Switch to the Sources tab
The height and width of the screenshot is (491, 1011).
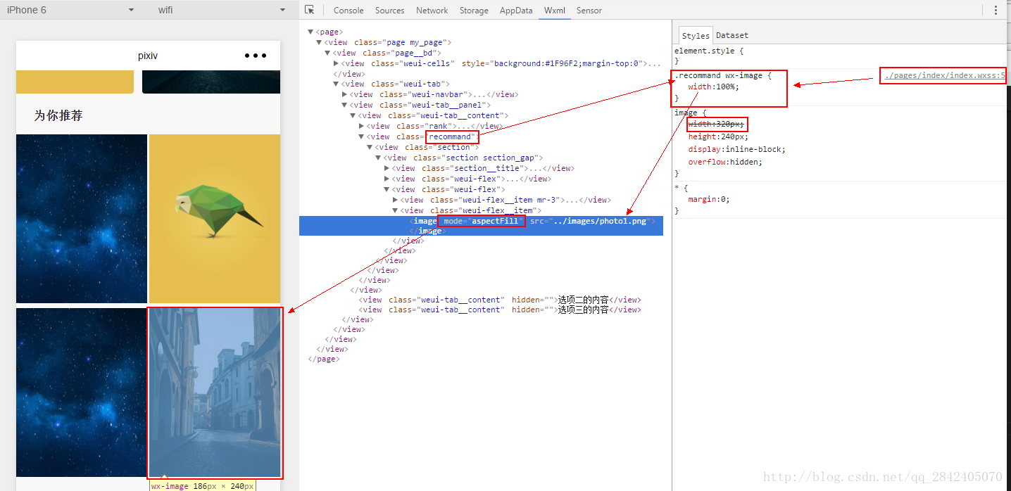(389, 11)
